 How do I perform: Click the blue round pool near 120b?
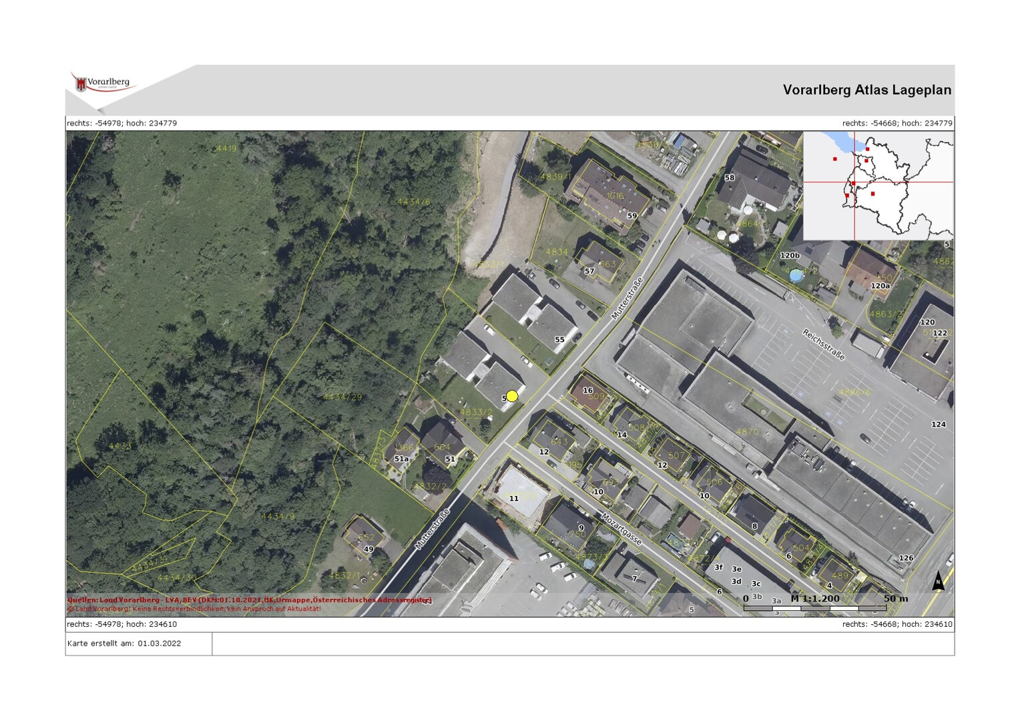click(796, 275)
